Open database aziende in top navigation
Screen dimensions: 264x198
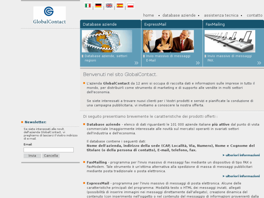tap(179, 15)
